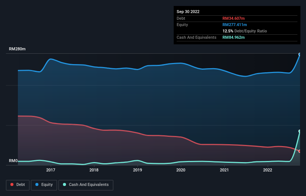Click the 2020 x-axis label

(181, 170)
